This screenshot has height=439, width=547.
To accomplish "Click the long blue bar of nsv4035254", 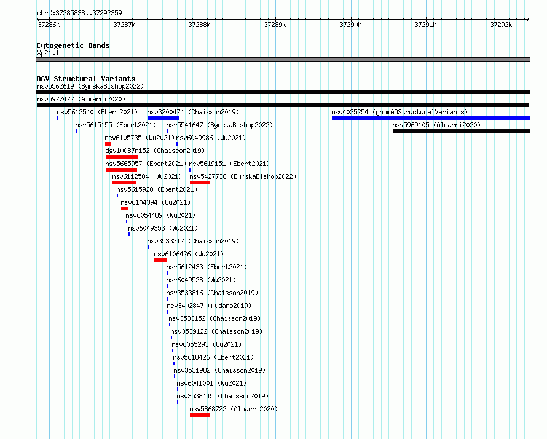I will [x=431, y=118].
